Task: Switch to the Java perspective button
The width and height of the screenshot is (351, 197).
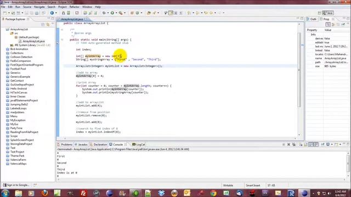Action: (328, 13)
